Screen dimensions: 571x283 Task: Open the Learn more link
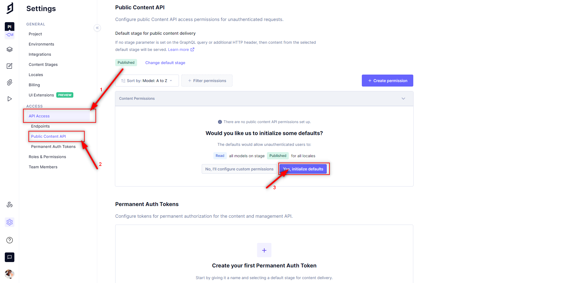(x=179, y=49)
